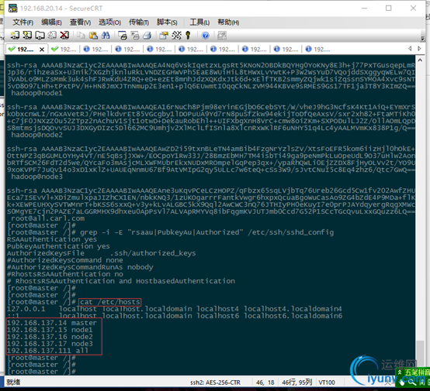Click the terminal scrollbar up arrow
Viewport: 430px width, 391px height.
pos(420,60)
